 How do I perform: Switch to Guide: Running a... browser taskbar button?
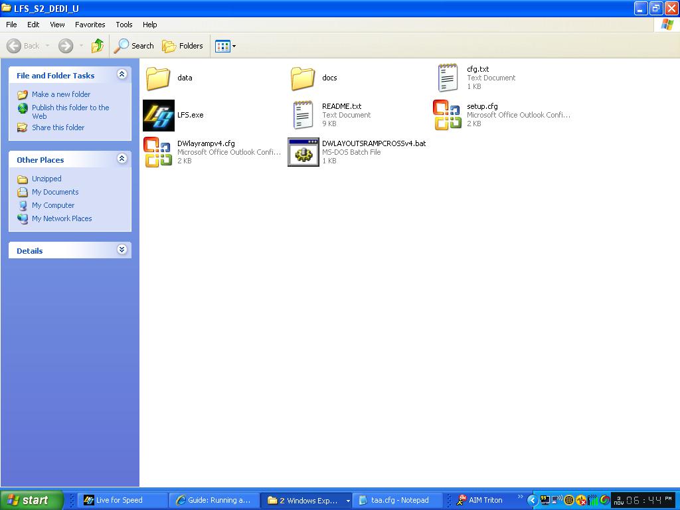tap(214, 500)
